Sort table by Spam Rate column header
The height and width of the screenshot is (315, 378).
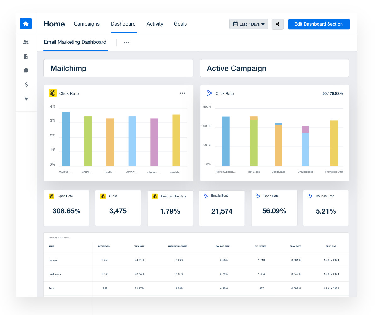tap(295, 246)
